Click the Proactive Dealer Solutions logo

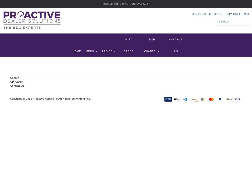point(32,20)
